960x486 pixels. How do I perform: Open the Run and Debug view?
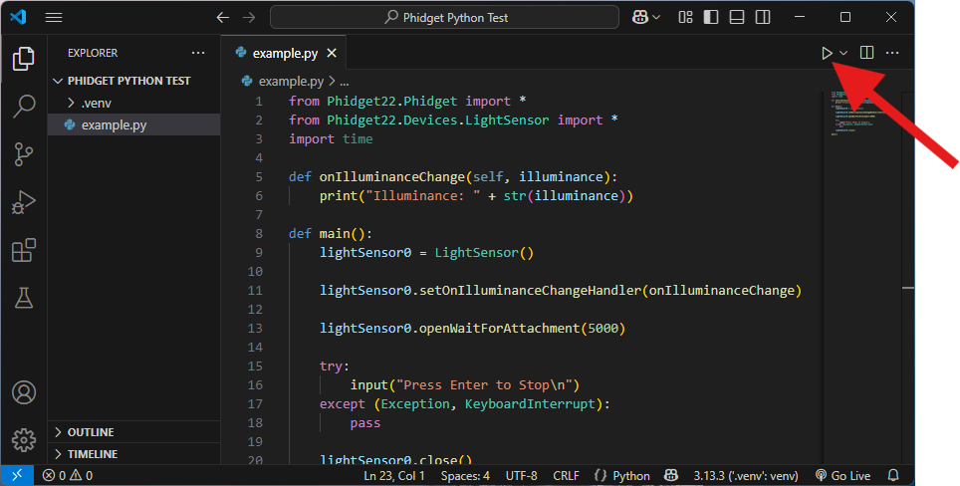click(23, 202)
